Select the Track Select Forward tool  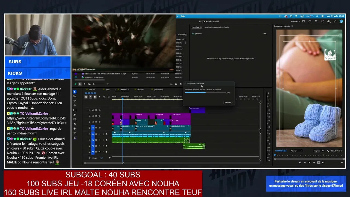click(75, 96)
